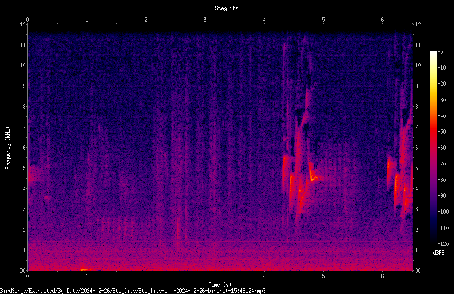Click the Steglits title at top
The image size is (454, 294).
click(x=227, y=8)
